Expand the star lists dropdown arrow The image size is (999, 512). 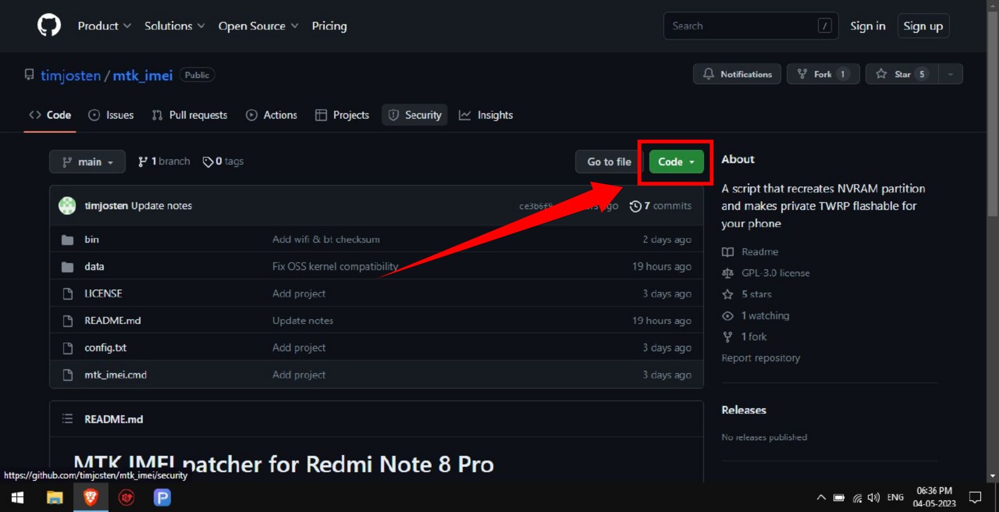tap(951, 74)
